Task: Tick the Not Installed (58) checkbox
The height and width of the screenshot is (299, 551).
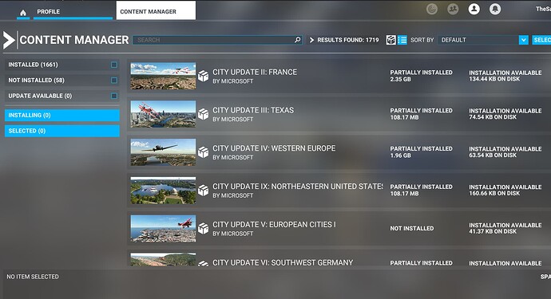Action: [114, 81]
